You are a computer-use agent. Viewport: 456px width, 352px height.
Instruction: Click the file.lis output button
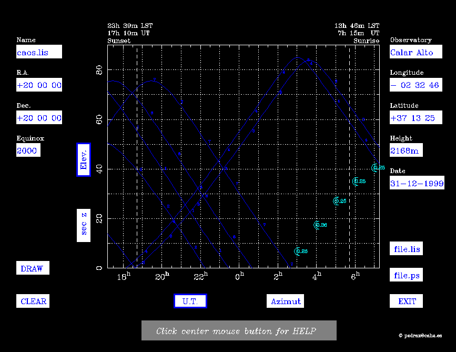tap(407, 249)
